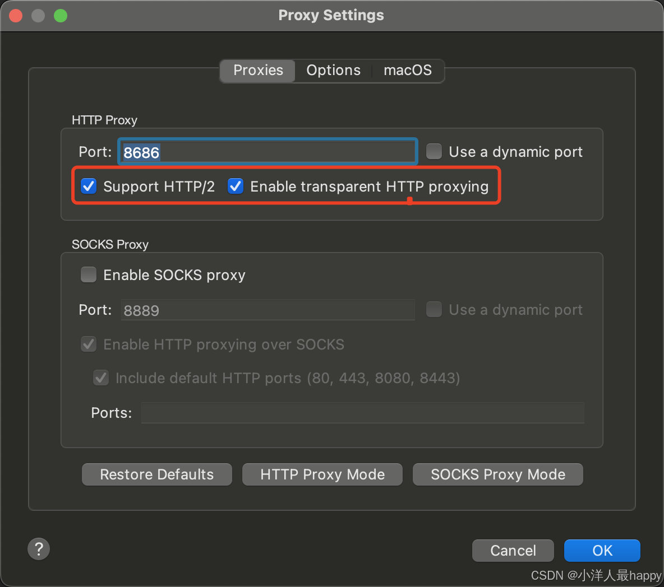
Task: Click SOCKS Proxy Mode button
Action: [x=498, y=474]
